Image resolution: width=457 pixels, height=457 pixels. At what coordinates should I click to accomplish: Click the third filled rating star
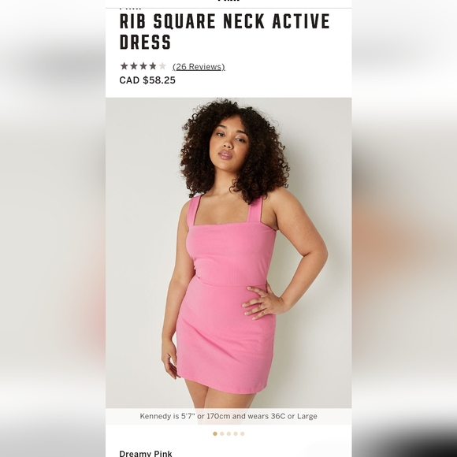click(x=143, y=66)
